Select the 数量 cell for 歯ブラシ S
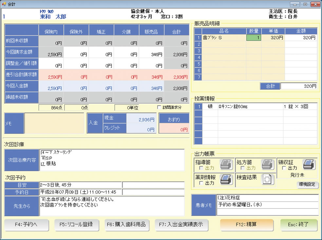Screen dimensions: 322x240 point(254,38)
